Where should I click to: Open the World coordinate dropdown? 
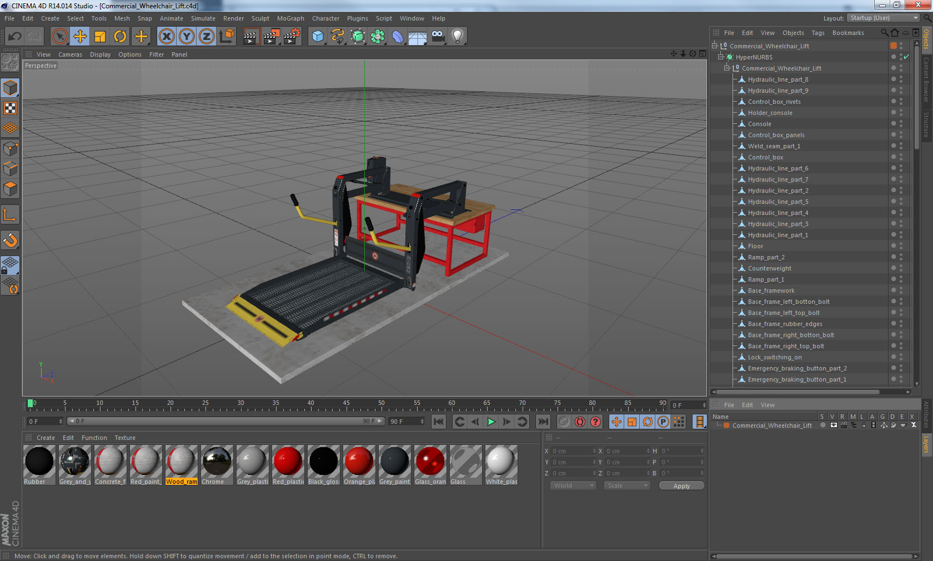574,485
